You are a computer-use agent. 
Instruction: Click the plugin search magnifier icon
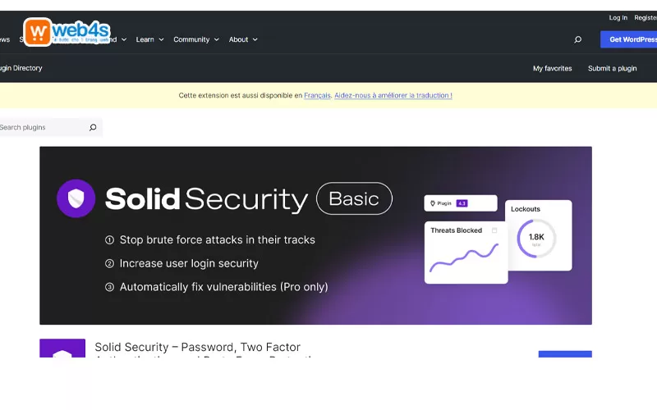93,127
